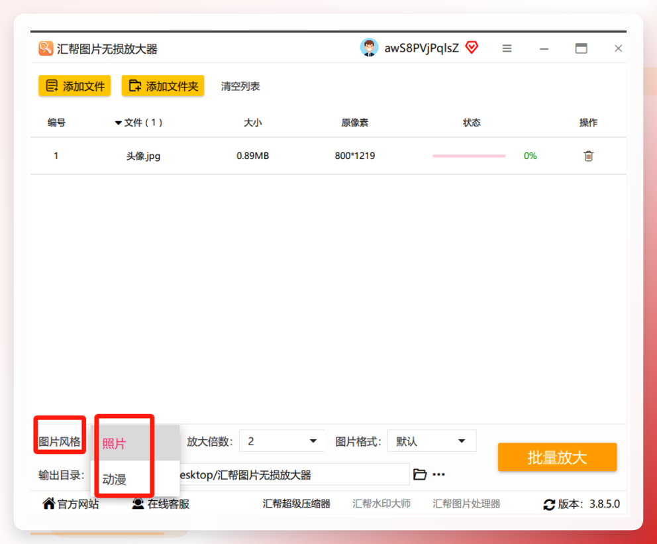This screenshot has width=657, height=544.
Task: Maximize the enlarger window
Action: click(581, 48)
